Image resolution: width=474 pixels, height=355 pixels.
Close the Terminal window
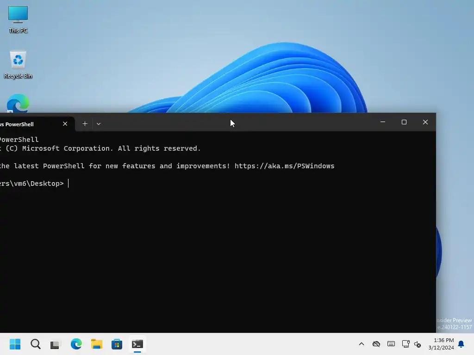(425, 122)
